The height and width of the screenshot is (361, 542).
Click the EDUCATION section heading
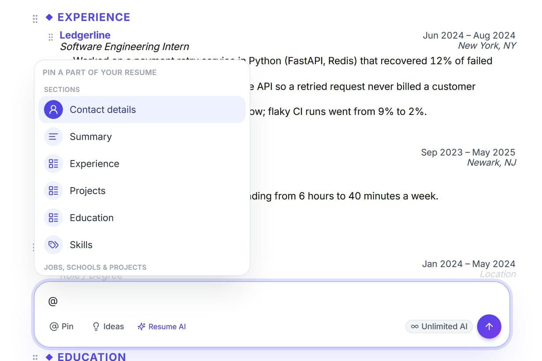(x=92, y=356)
